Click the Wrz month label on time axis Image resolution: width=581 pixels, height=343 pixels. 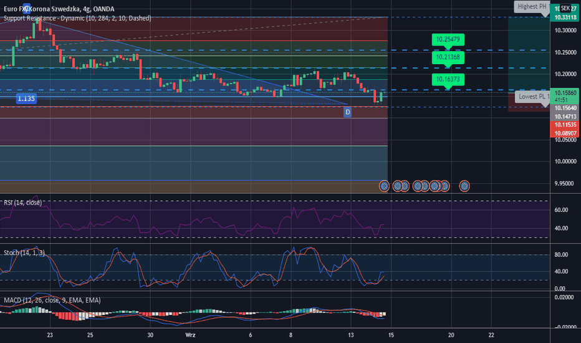pyautogui.click(x=190, y=335)
